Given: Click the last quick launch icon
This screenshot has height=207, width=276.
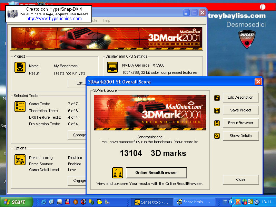Looking at the screenshot, I should coord(107,202).
